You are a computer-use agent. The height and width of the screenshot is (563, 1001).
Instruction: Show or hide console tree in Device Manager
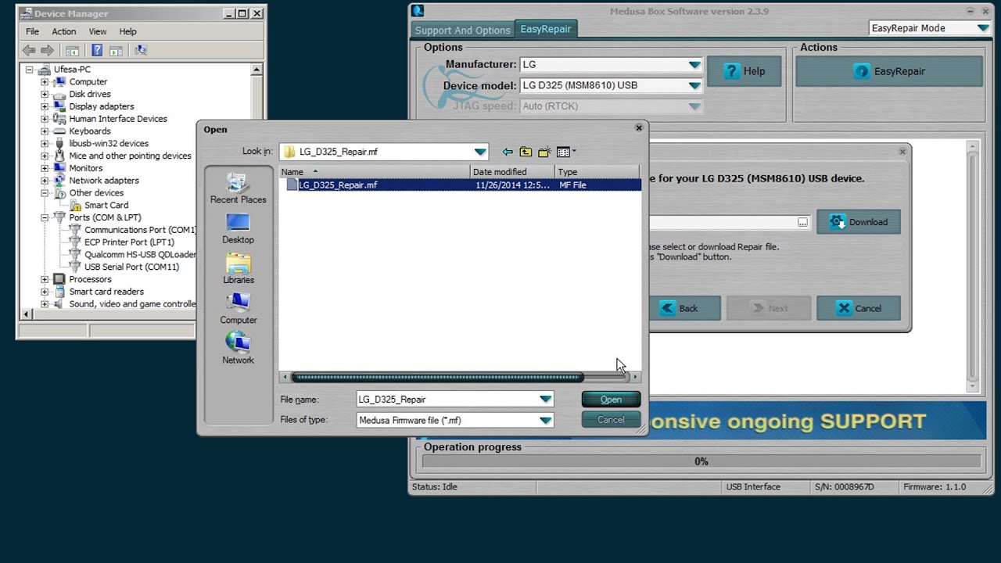coord(72,50)
